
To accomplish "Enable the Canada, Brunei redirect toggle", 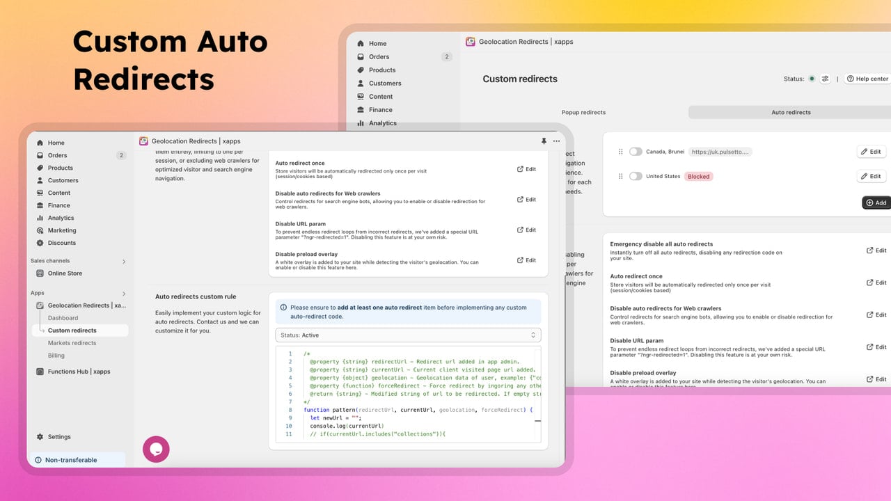I will click(636, 152).
